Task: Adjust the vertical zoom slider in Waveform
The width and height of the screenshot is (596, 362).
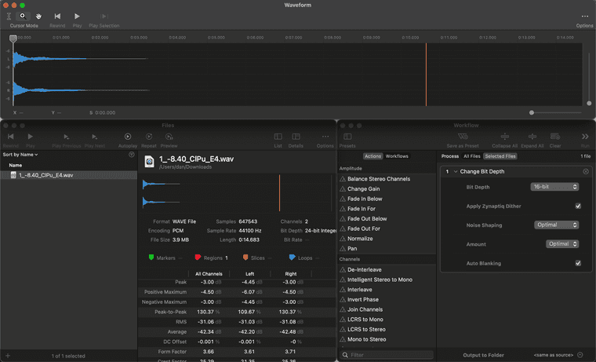Action: coord(589,103)
